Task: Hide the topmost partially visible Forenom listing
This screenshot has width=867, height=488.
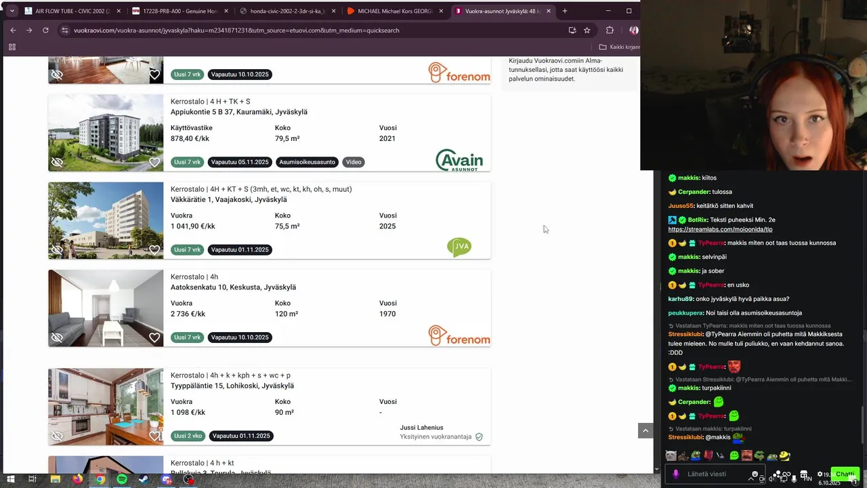Action: [58, 75]
